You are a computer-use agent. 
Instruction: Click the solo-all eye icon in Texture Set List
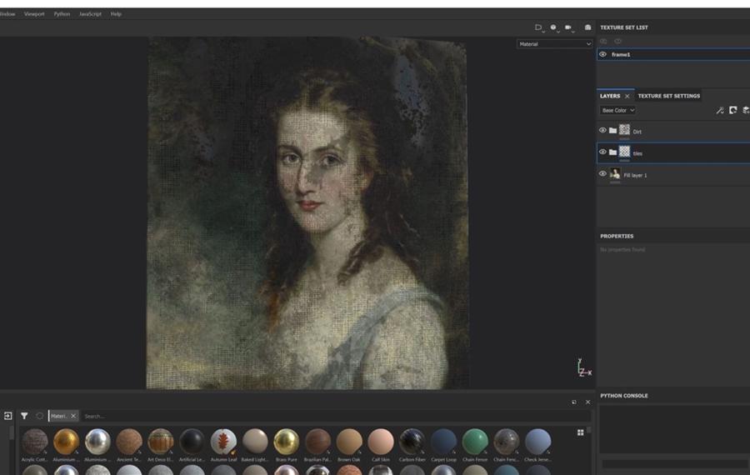603,41
